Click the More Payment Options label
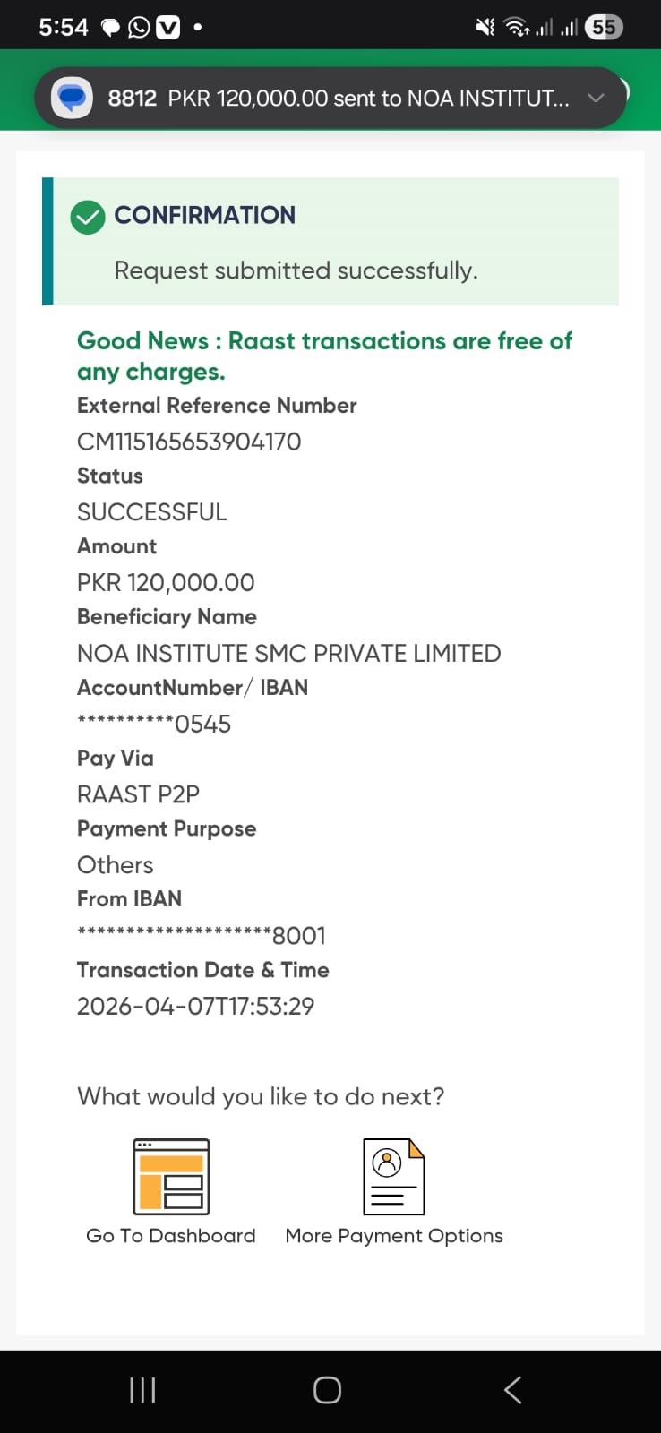 [394, 1236]
